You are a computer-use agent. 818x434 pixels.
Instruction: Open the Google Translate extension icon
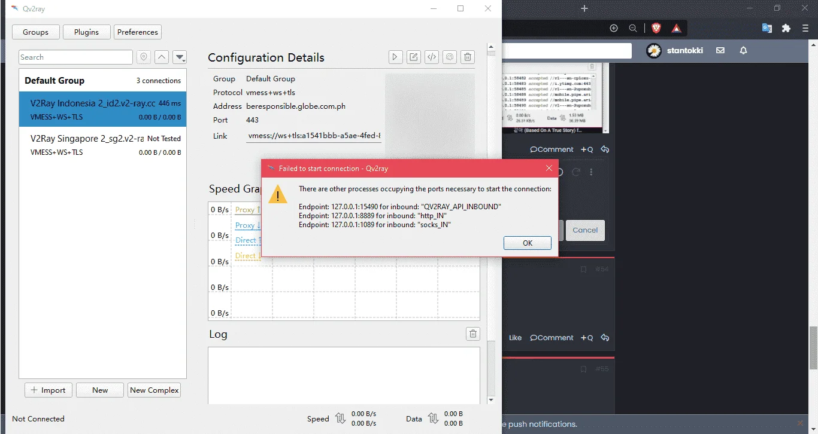[x=767, y=28]
